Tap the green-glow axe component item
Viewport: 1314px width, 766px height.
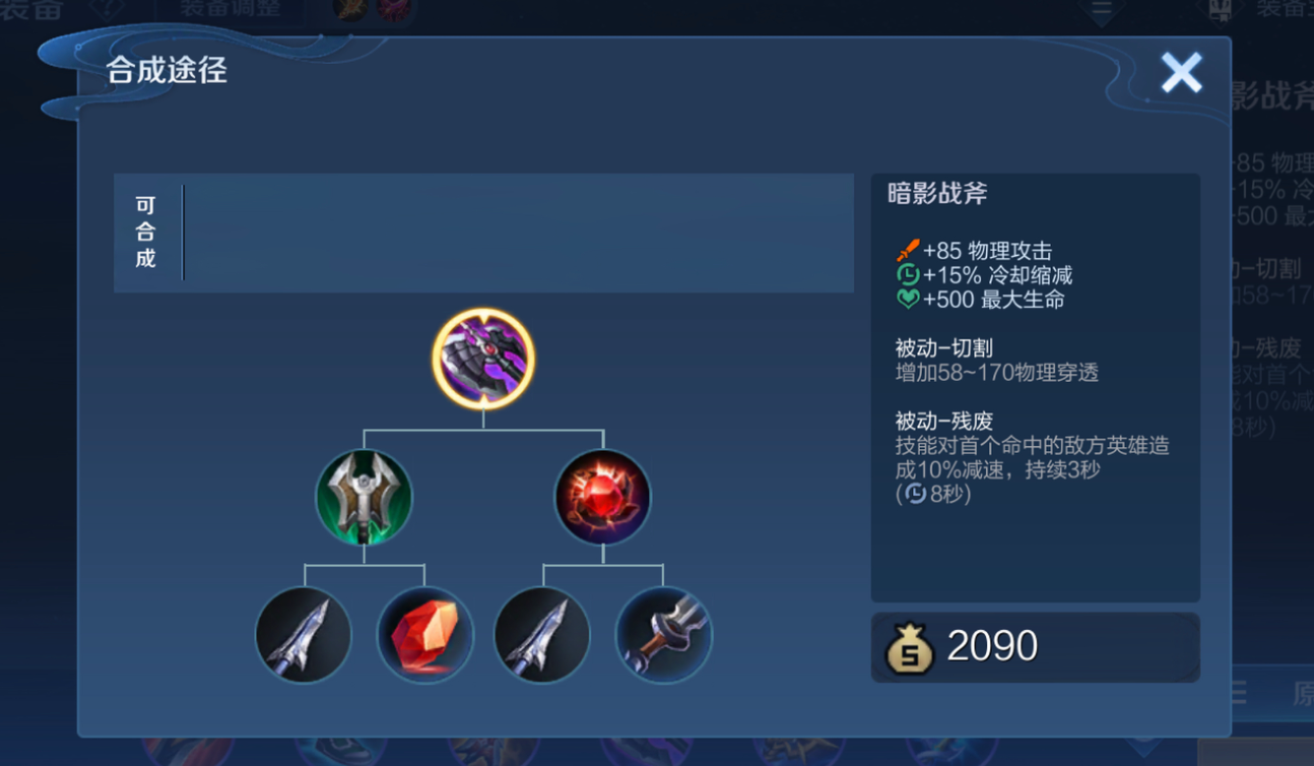click(x=364, y=497)
